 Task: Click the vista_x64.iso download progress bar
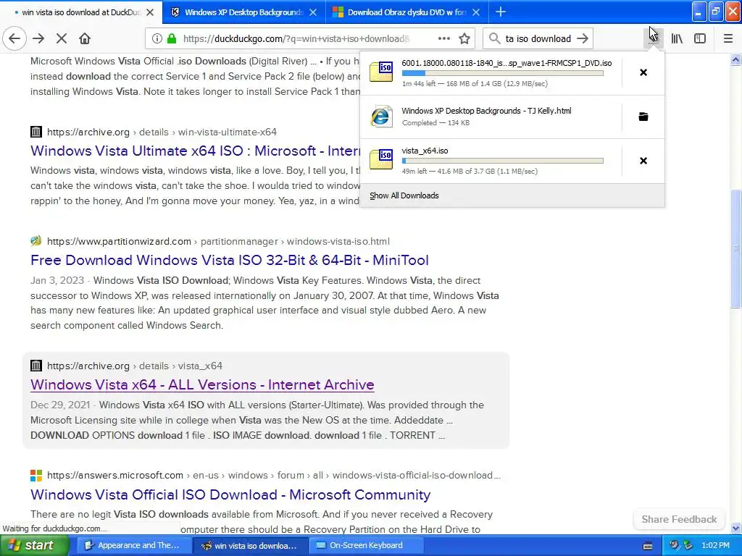coord(503,161)
